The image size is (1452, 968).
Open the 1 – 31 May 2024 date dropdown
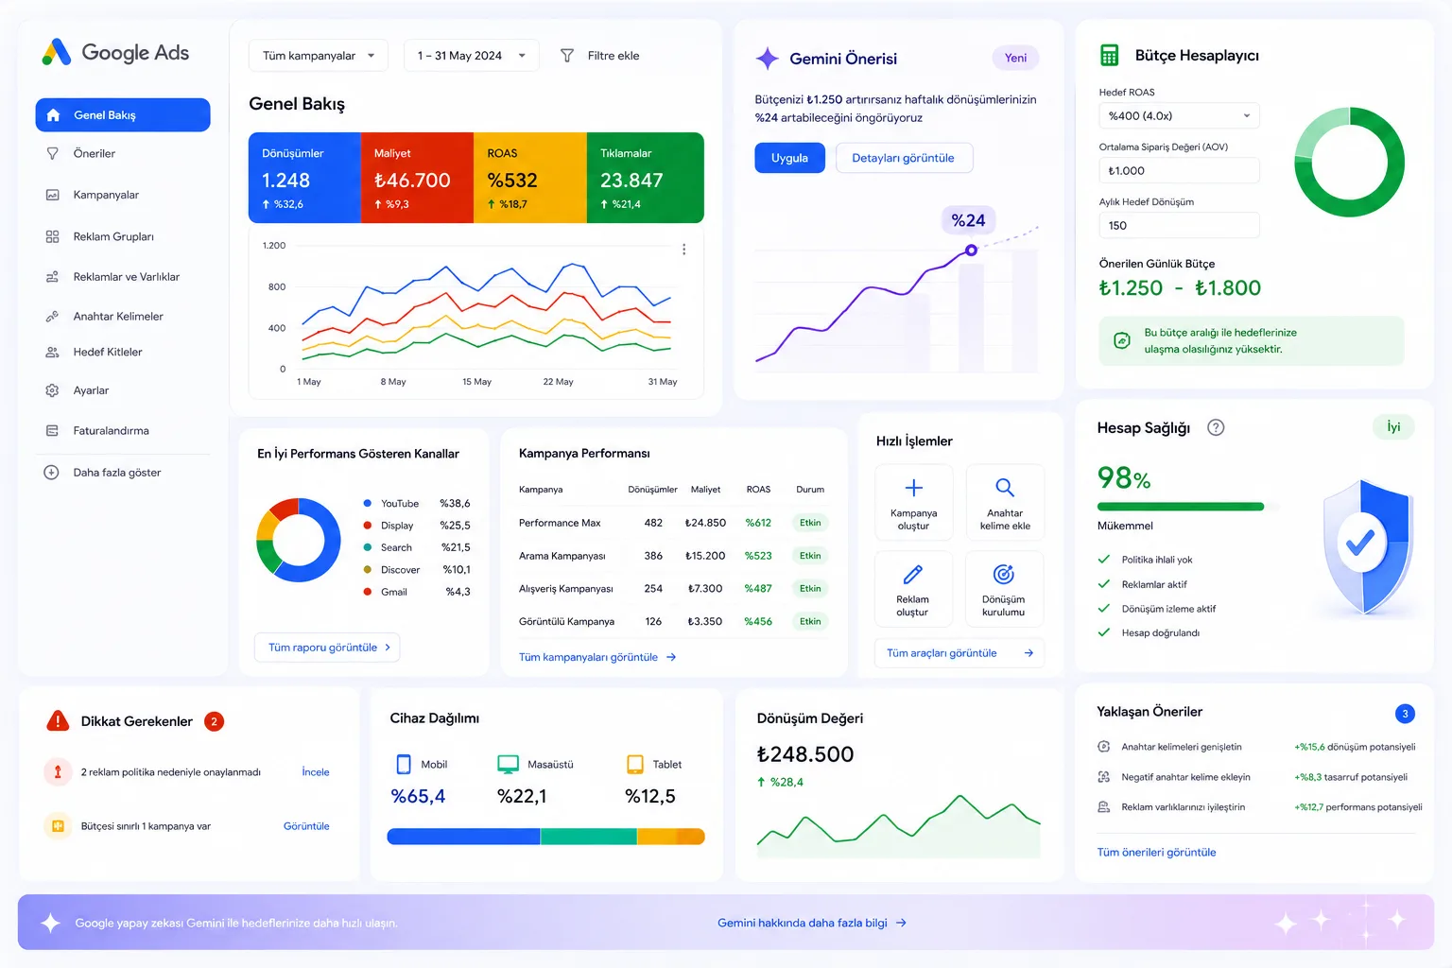(471, 56)
